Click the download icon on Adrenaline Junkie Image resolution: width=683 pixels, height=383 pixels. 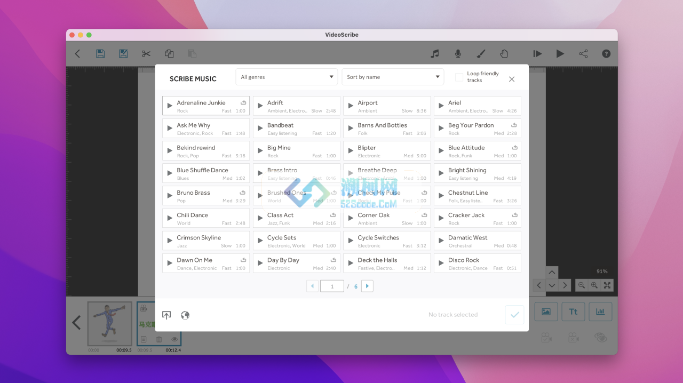pyautogui.click(x=243, y=102)
